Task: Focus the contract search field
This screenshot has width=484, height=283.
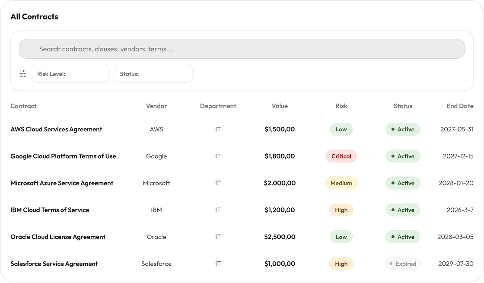Action: (242, 49)
